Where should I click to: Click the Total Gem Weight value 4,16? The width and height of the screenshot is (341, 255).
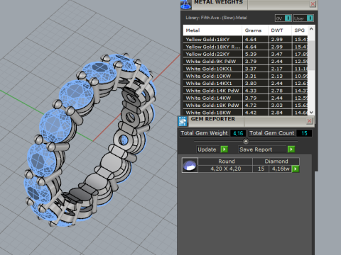[x=238, y=133]
